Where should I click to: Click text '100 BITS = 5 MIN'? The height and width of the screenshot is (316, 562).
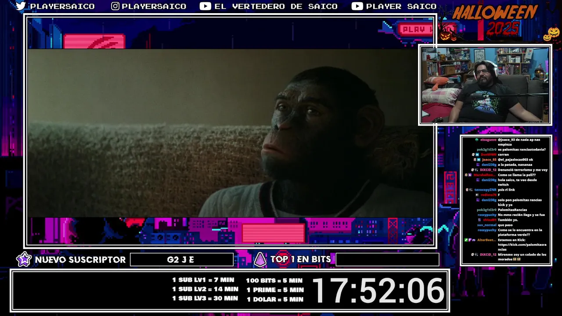274,280
